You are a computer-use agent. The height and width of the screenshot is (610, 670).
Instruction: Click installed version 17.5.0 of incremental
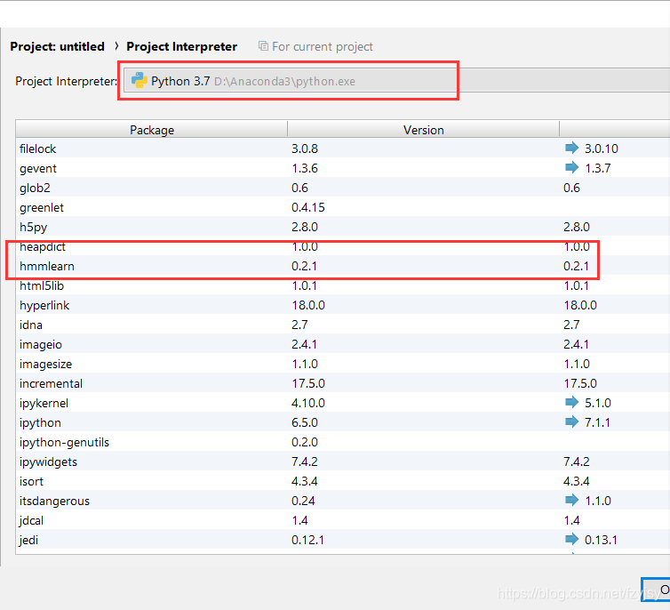pos(308,383)
